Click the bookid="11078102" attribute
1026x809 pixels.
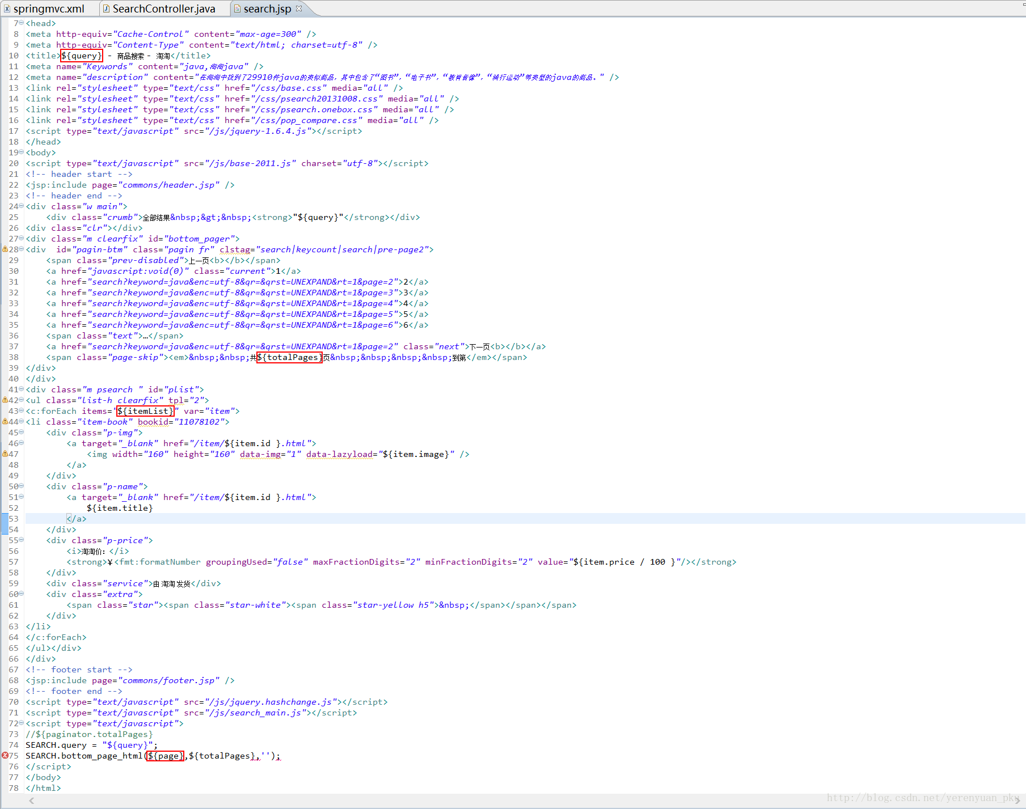(181, 422)
